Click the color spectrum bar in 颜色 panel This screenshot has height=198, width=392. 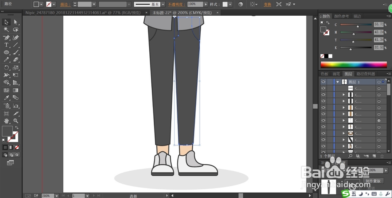354,65
